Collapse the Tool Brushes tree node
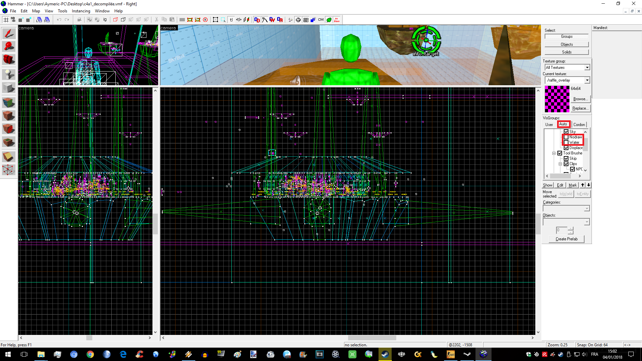This screenshot has height=361, width=642. pos(554,153)
